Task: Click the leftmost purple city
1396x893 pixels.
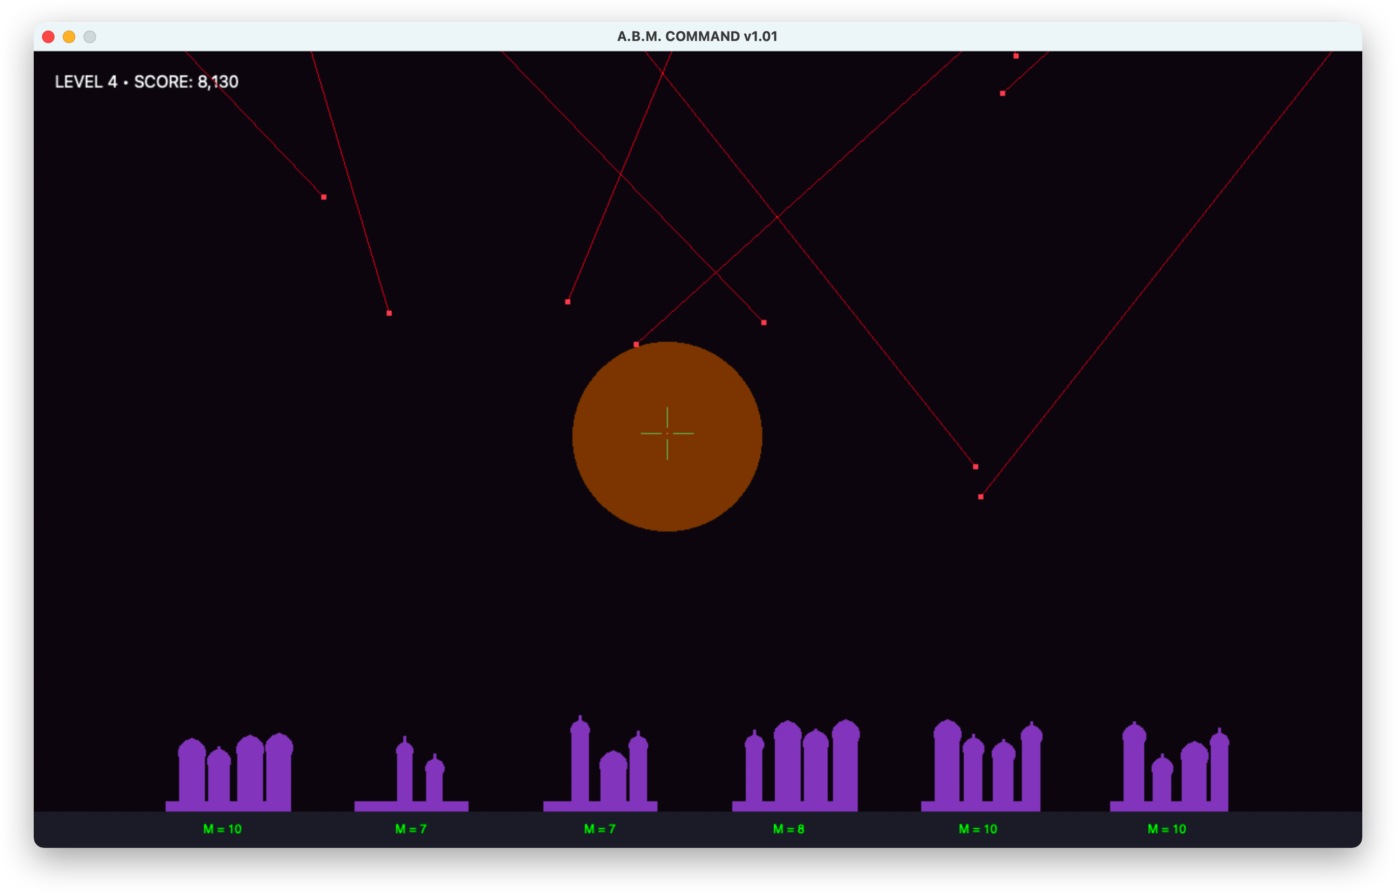Action: tap(229, 772)
